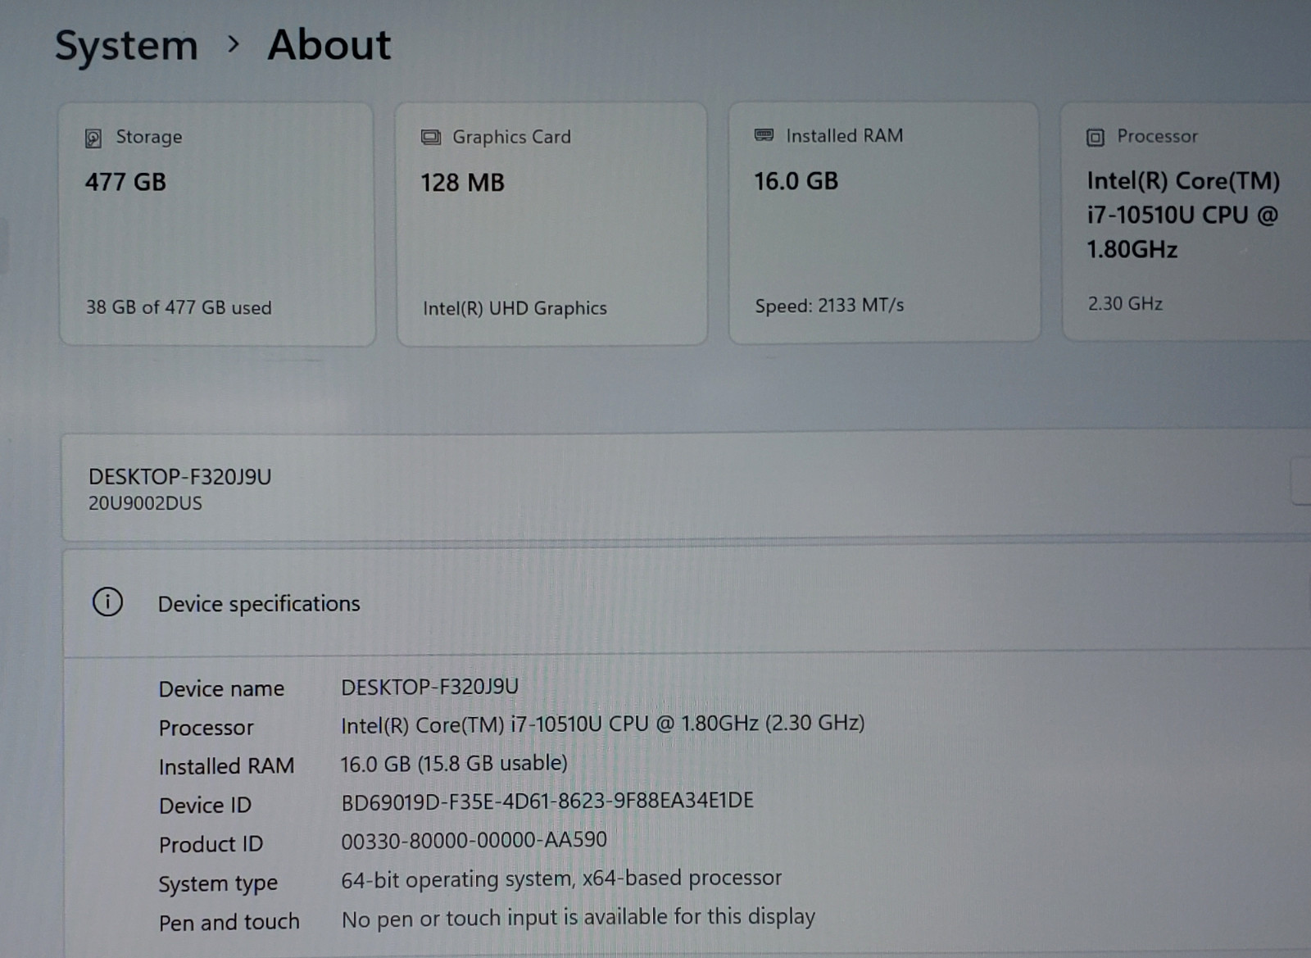The height and width of the screenshot is (958, 1311).
Task: Select Device ID value BD69019D-F35E-4D61-8623-9F88EA34E1DE
Action: pos(547,801)
